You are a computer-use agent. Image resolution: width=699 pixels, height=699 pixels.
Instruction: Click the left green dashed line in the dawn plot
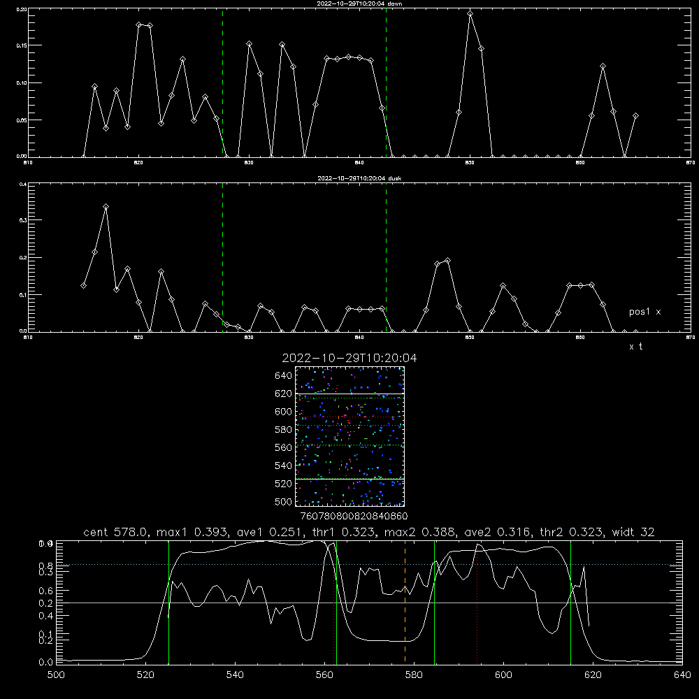(222, 83)
